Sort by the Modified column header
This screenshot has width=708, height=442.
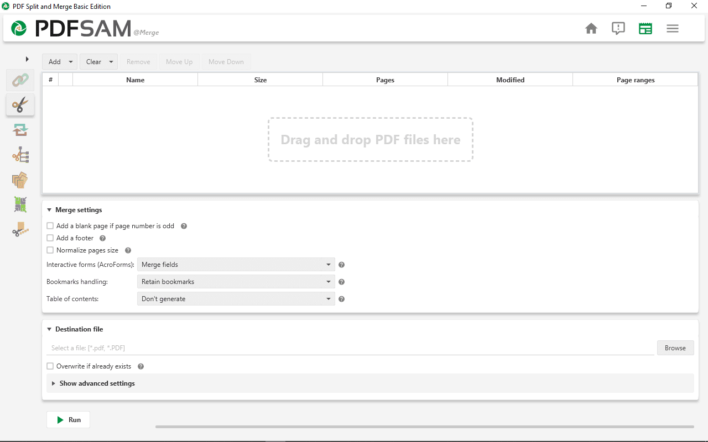pyautogui.click(x=510, y=80)
